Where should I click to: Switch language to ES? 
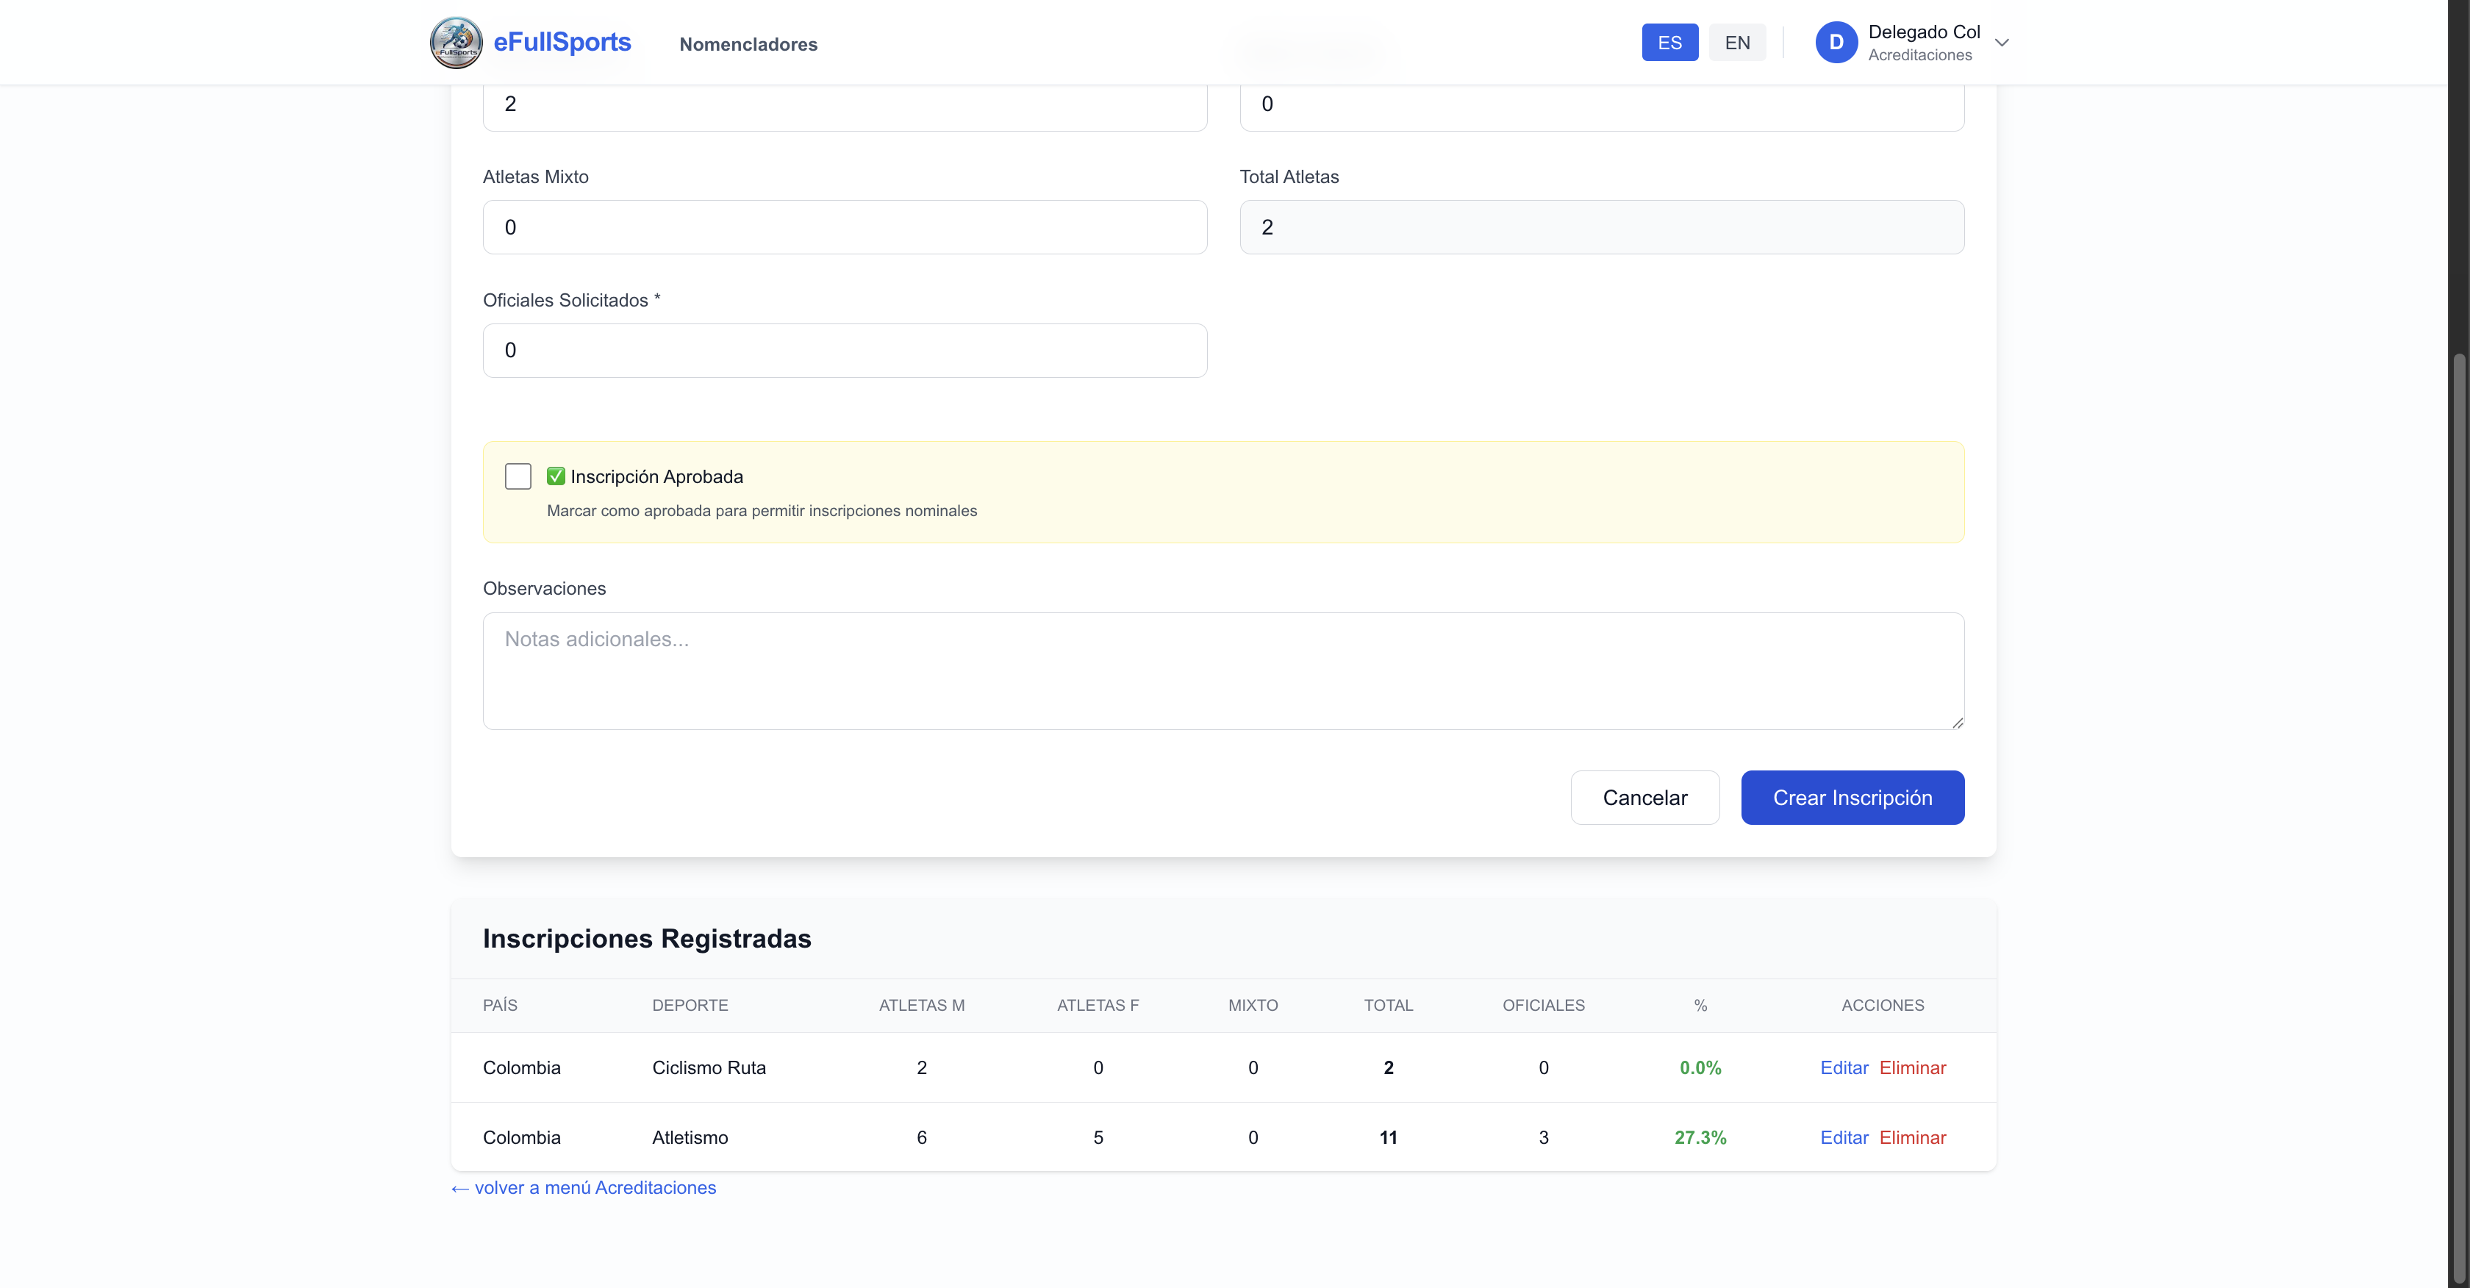pos(1669,42)
